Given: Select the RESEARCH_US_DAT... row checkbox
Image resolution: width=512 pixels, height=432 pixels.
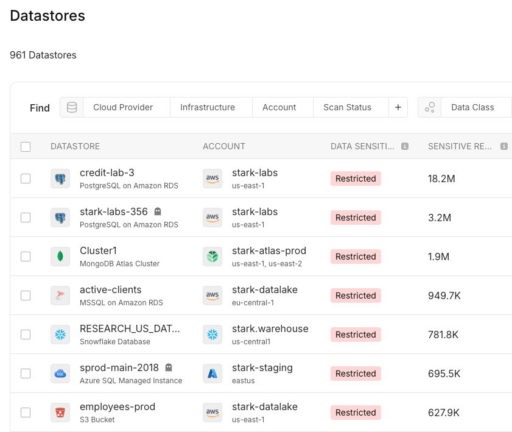Looking at the screenshot, I should [26, 335].
